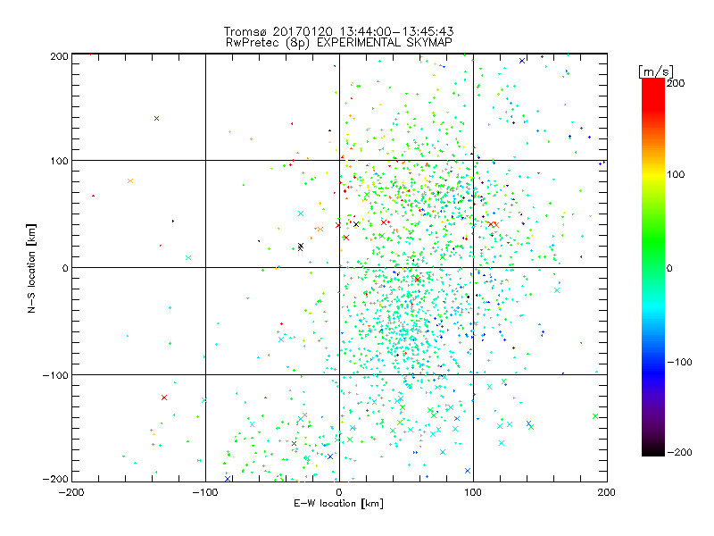Click the purple X marker in the upper-left quadrant

click(x=157, y=119)
